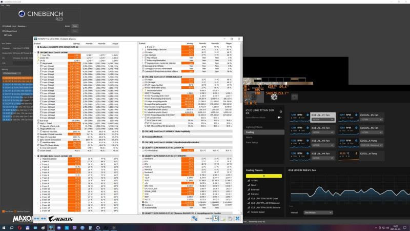
Task: Add a new cooling preset with yellow plus button
Action: 264,176
